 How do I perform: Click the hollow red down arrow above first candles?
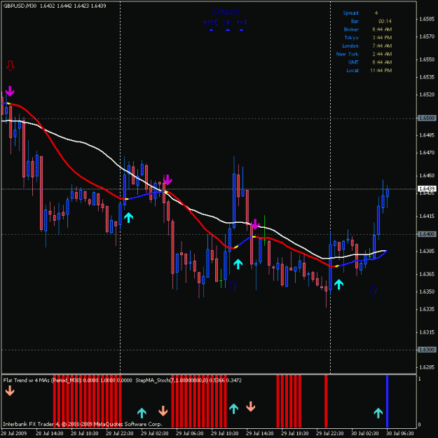[x=11, y=66]
